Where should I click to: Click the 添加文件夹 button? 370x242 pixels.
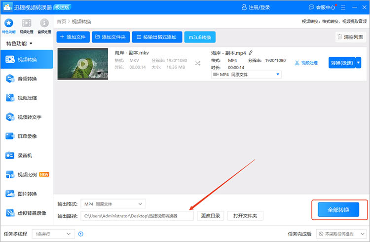(x=111, y=37)
